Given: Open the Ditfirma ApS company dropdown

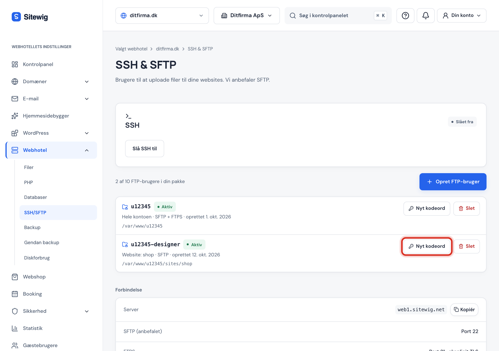Looking at the screenshot, I should [247, 16].
